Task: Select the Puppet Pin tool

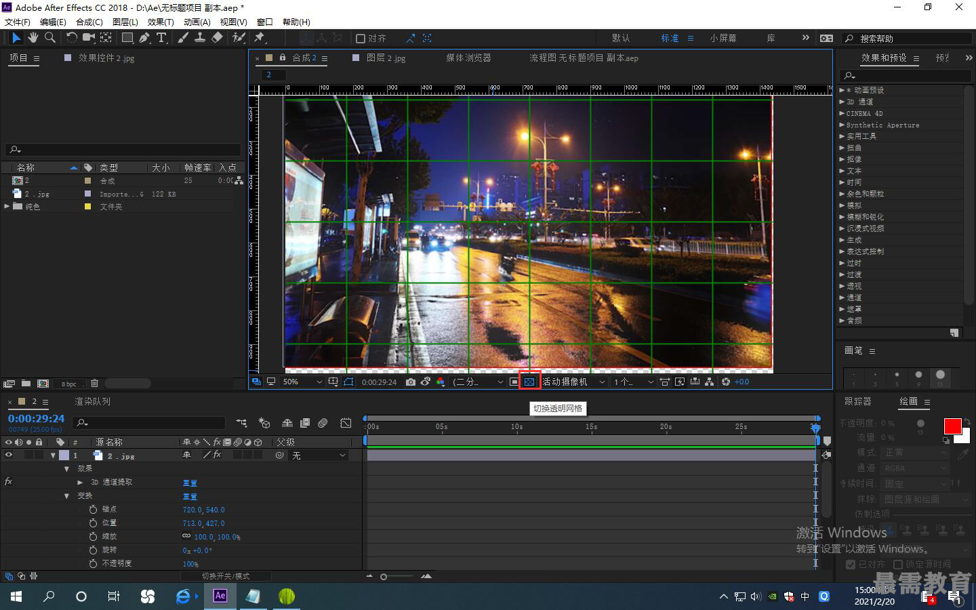Action: (x=260, y=38)
